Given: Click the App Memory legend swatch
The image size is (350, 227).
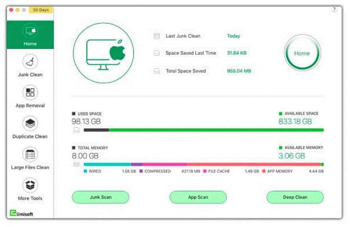Looking at the screenshot, I should click(264, 171).
